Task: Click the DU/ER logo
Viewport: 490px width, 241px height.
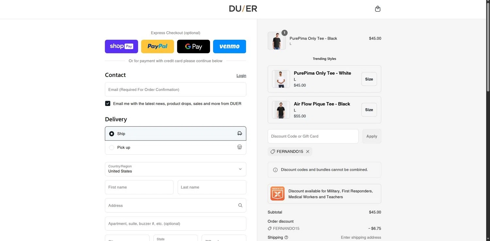Action: (243, 9)
